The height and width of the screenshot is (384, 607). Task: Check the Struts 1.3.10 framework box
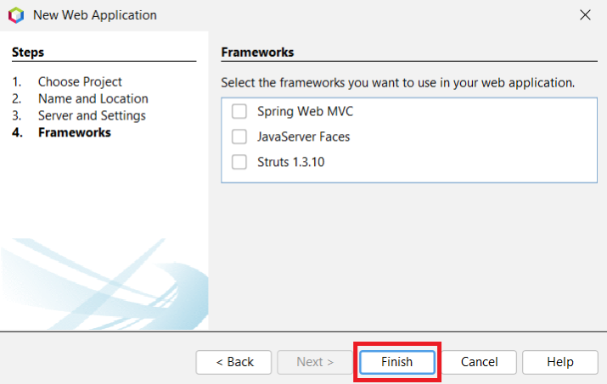tap(239, 161)
